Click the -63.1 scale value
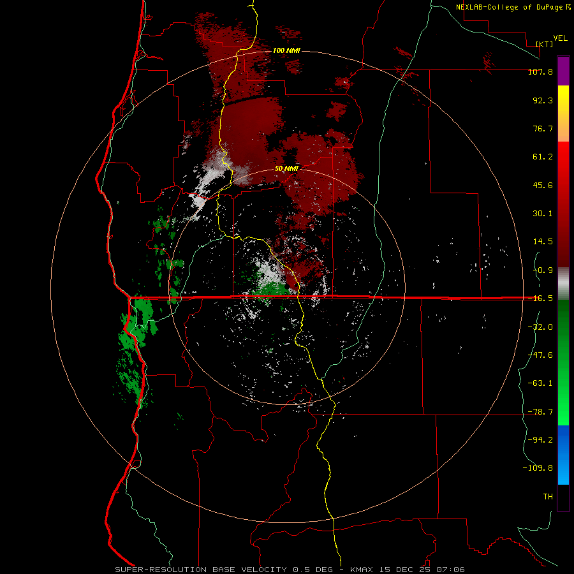Screen dimensions: 574x574 540,383
